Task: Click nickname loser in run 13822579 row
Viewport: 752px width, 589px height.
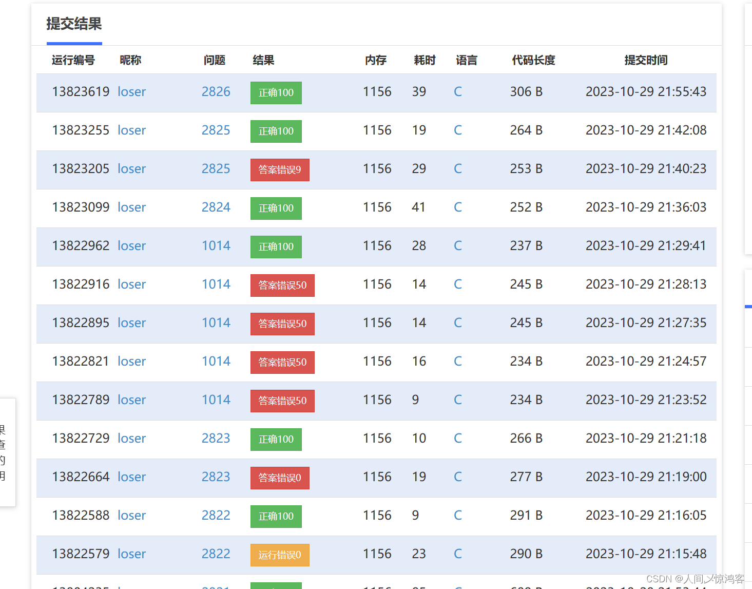Action: (131, 554)
